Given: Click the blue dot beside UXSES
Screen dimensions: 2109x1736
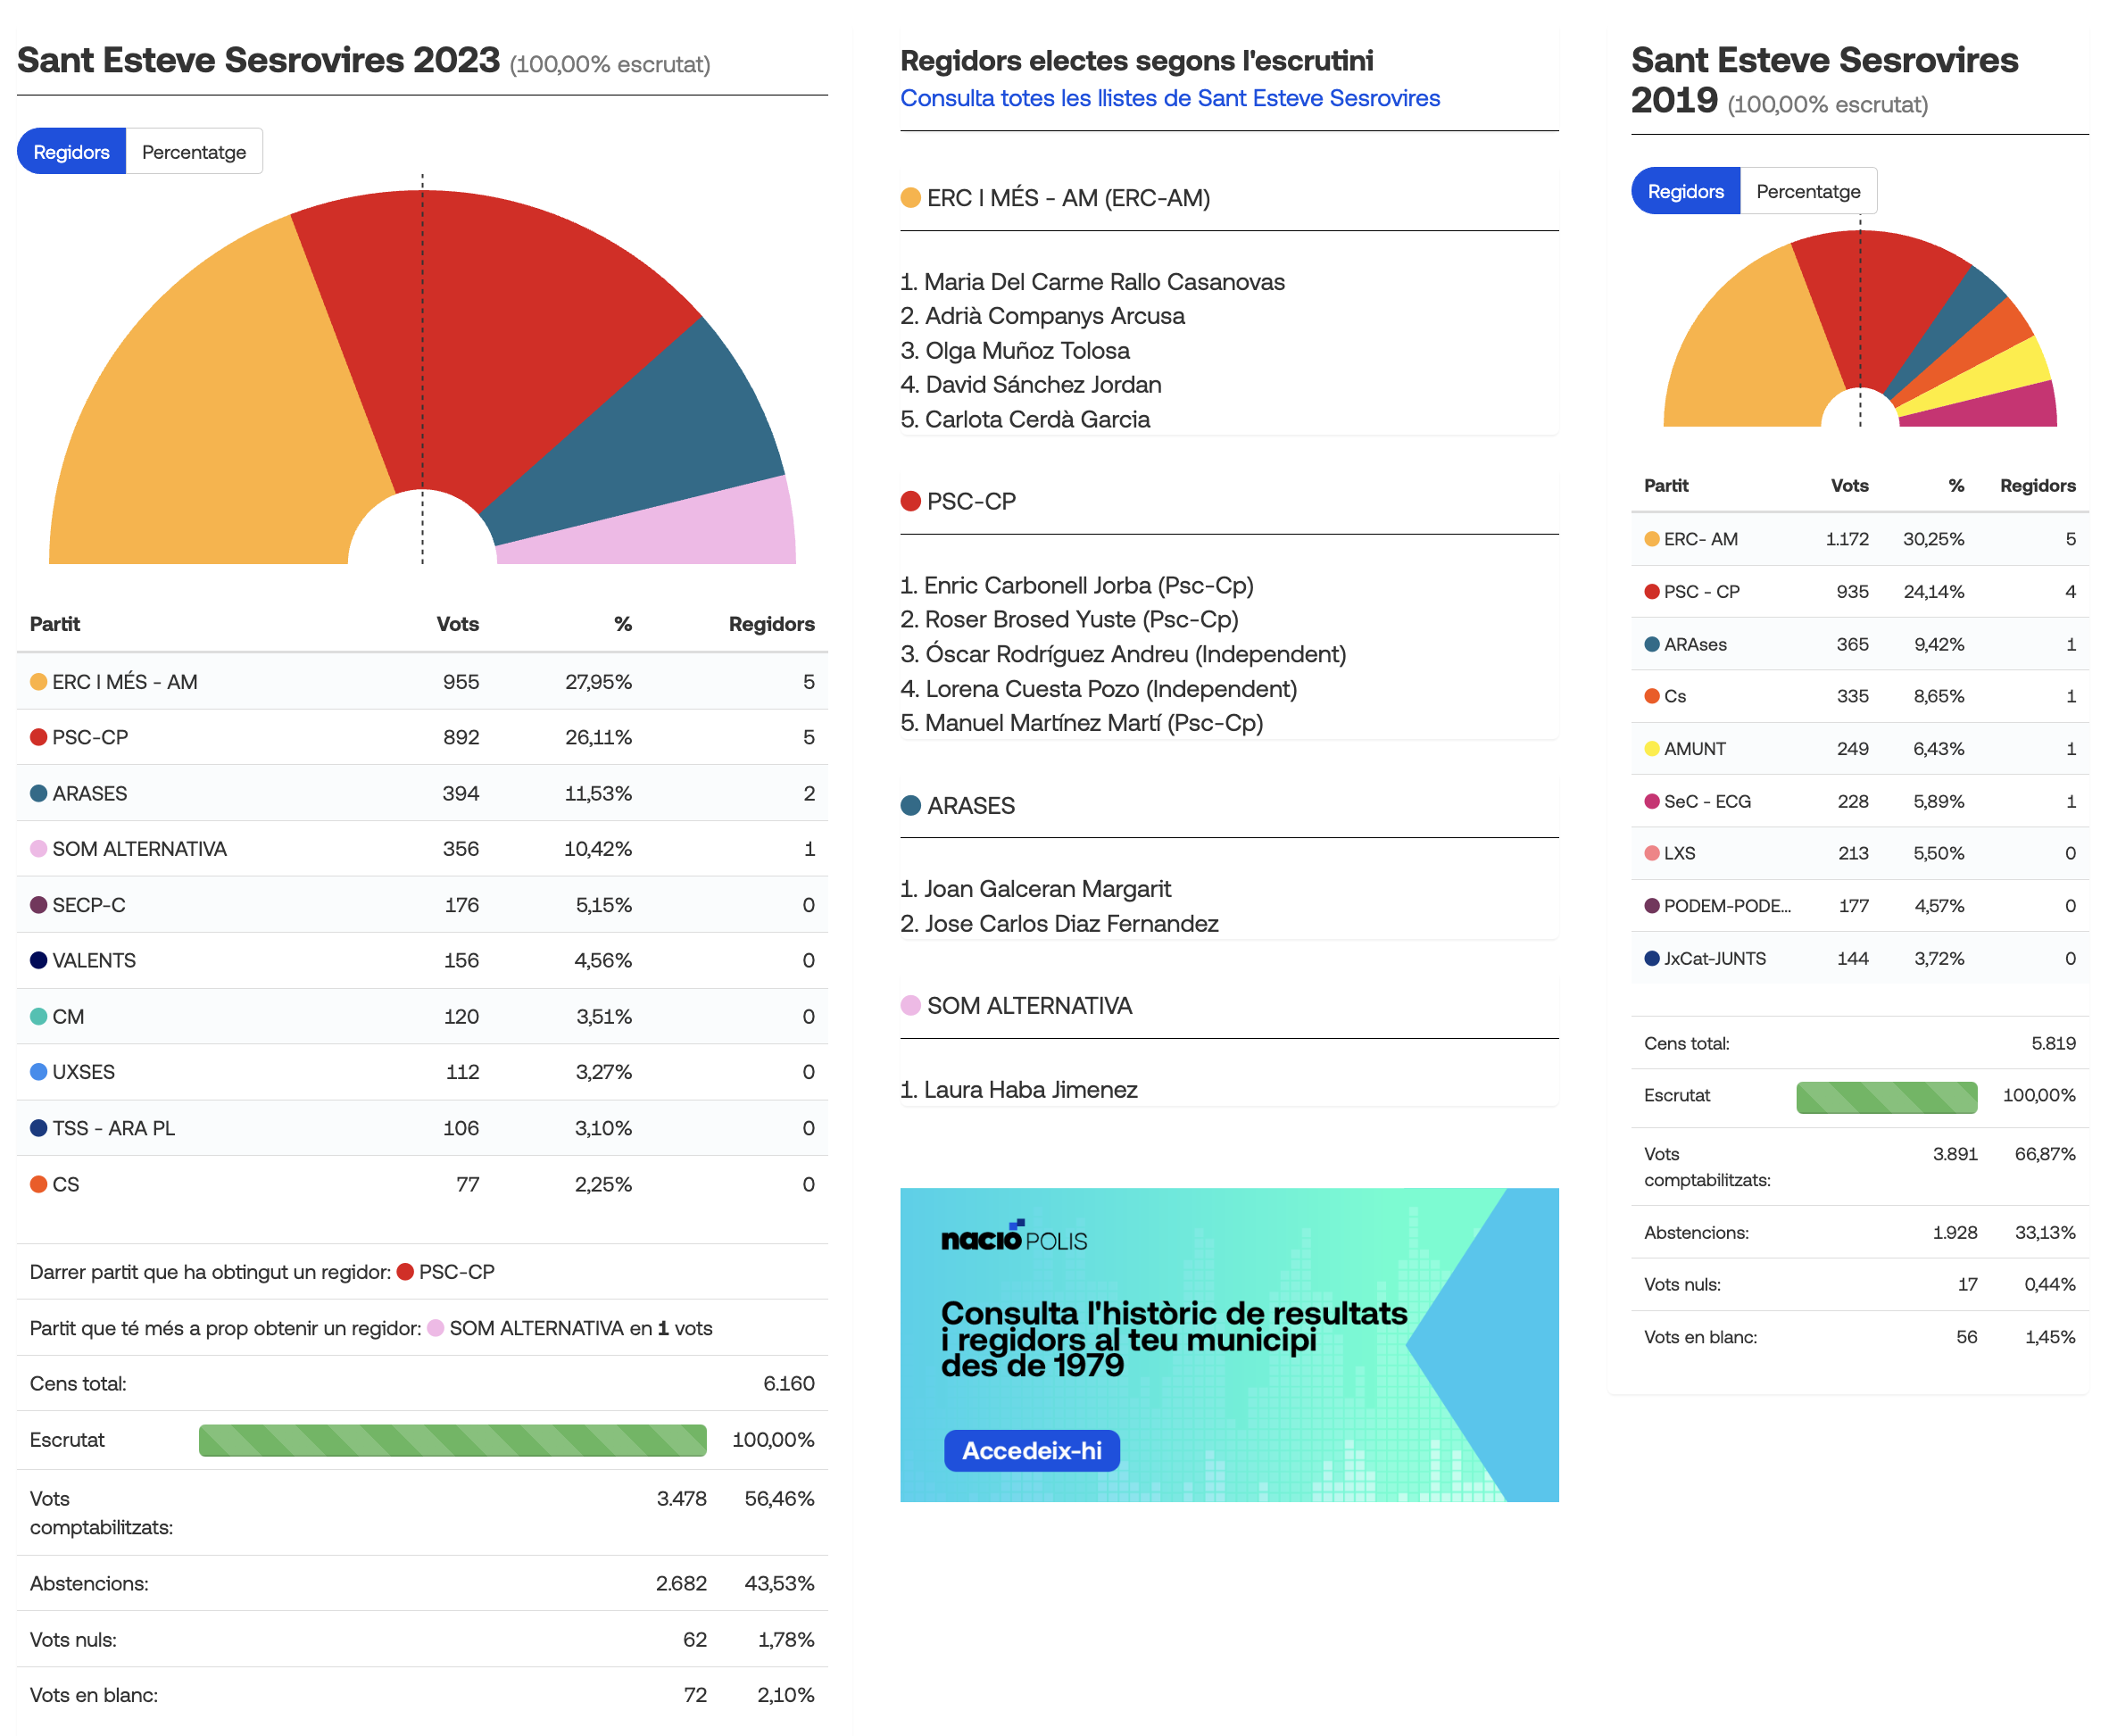Looking at the screenshot, I should pyautogui.click(x=39, y=1072).
